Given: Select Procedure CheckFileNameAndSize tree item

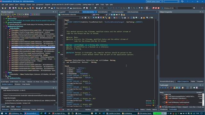Looking at the screenshot, I should pos(33,30).
